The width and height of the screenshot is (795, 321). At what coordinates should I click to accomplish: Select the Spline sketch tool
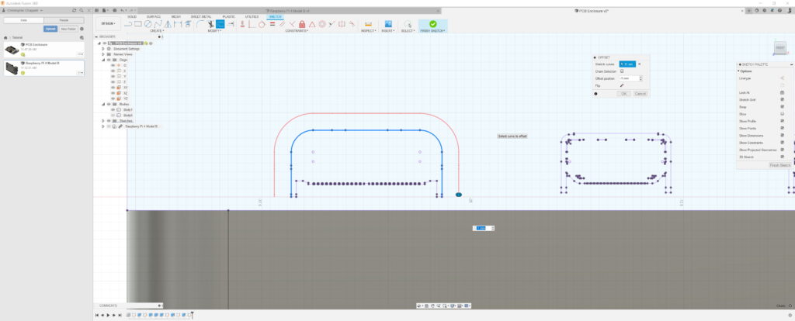click(158, 24)
